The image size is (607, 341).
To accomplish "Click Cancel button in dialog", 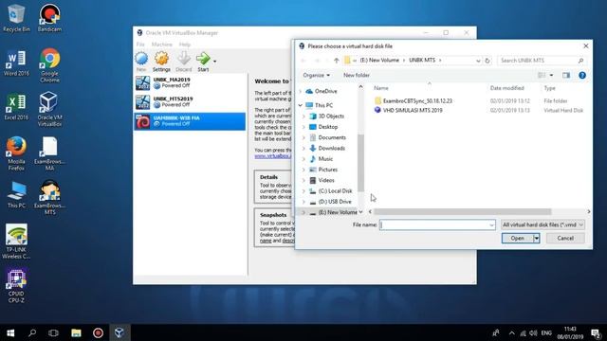I will click(565, 238).
